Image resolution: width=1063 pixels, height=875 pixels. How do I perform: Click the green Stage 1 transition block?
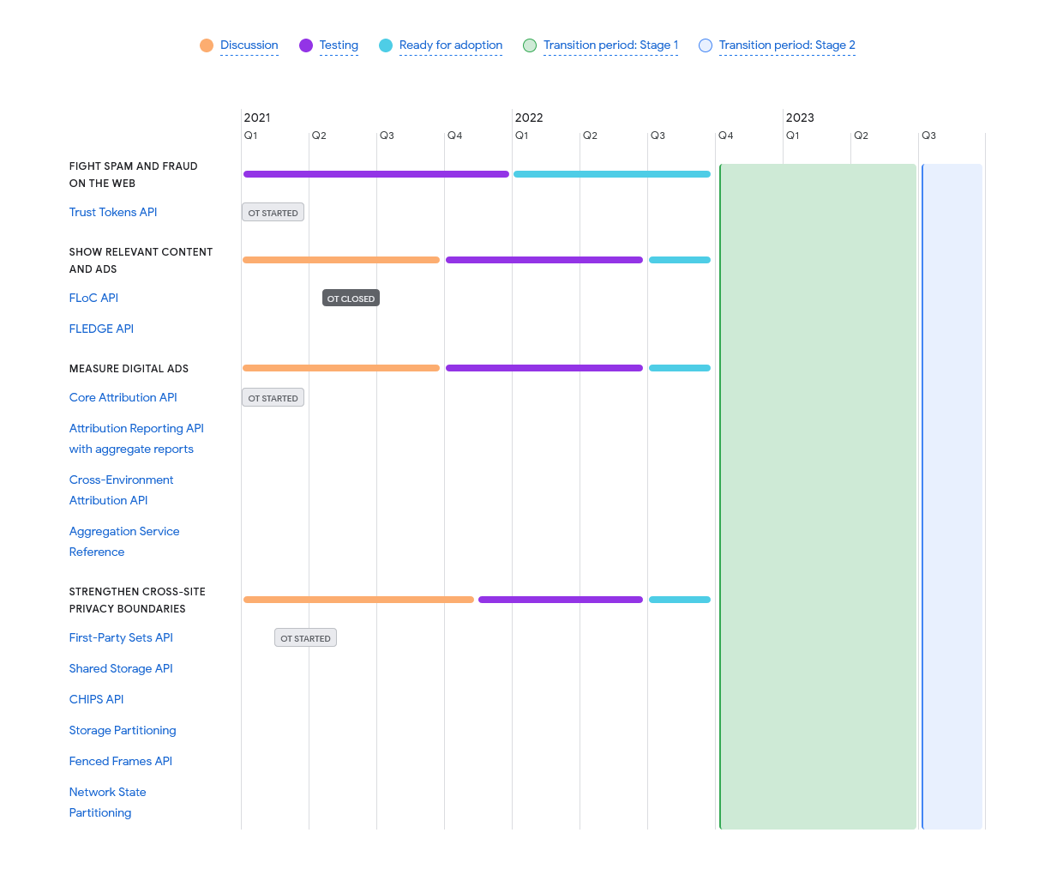click(x=818, y=496)
